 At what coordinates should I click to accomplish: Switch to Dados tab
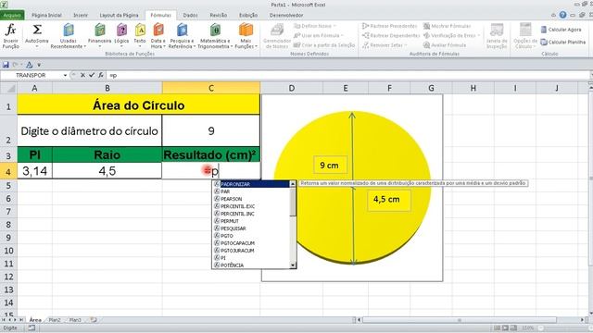click(190, 16)
